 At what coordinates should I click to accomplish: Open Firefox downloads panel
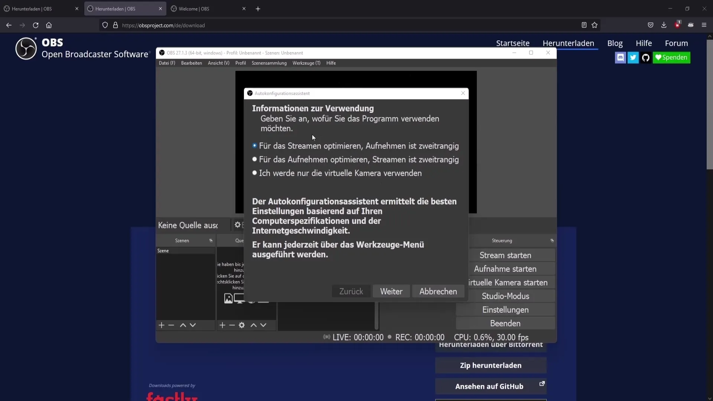664,25
